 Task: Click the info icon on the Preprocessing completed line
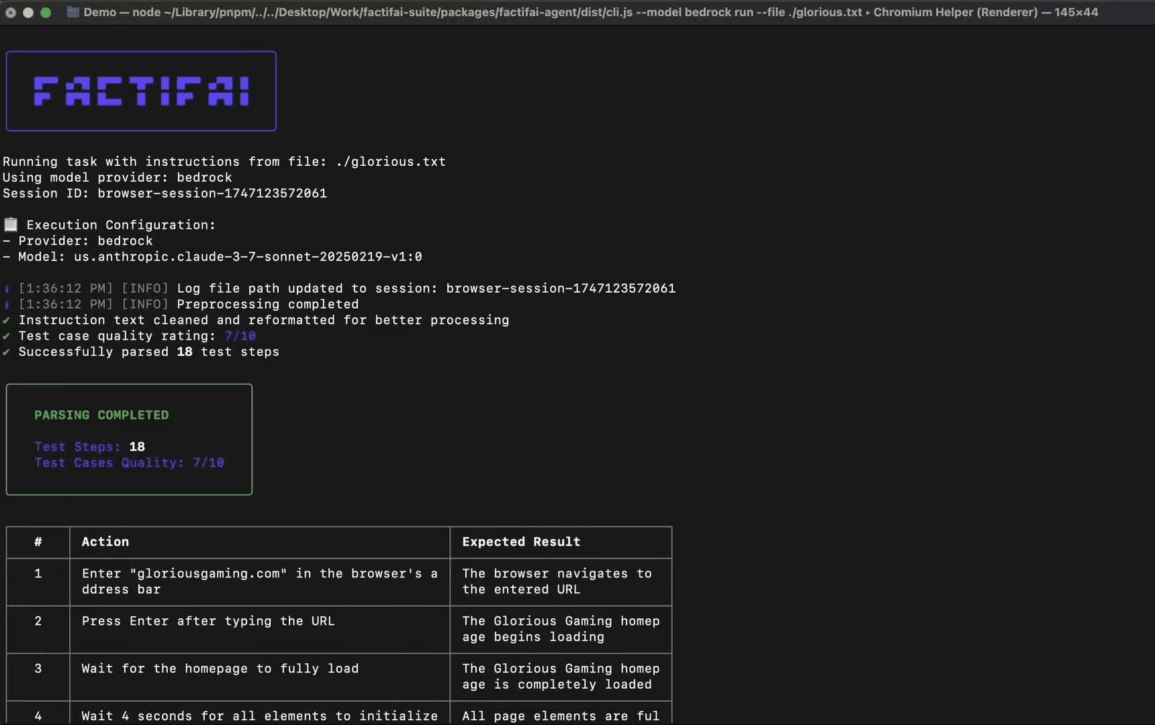[x=7, y=305]
